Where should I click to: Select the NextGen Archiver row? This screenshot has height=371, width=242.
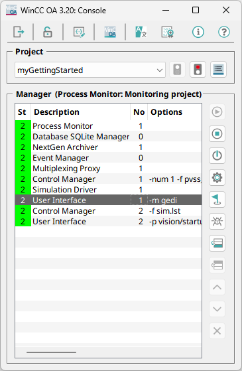(x=108, y=147)
